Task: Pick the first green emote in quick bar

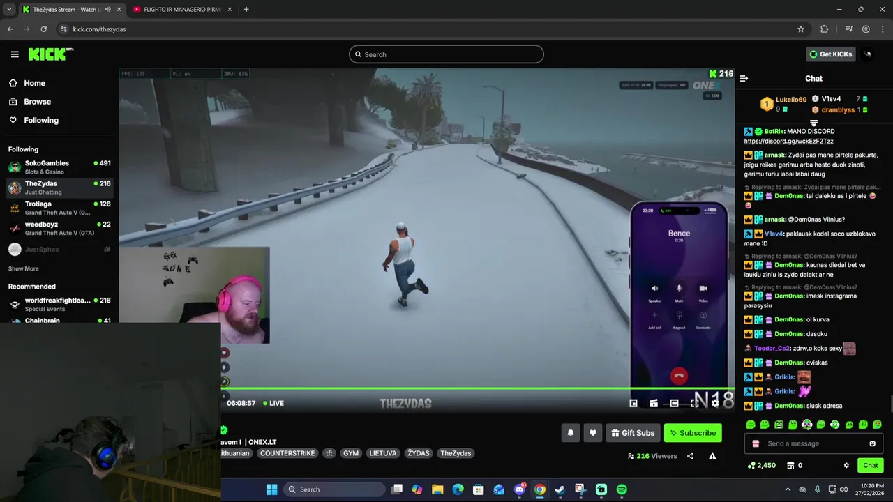Action: pos(751,425)
